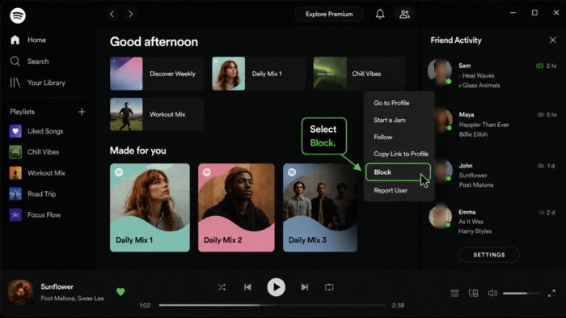Image resolution: width=566 pixels, height=318 pixels.
Task: Click the Spotify logo icon
Action: click(x=18, y=15)
